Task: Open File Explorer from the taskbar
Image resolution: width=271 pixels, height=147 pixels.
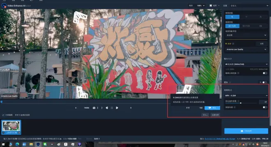Action: point(31,145)
